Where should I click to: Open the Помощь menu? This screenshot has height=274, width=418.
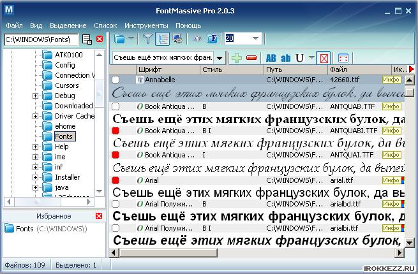pos(188,25)
